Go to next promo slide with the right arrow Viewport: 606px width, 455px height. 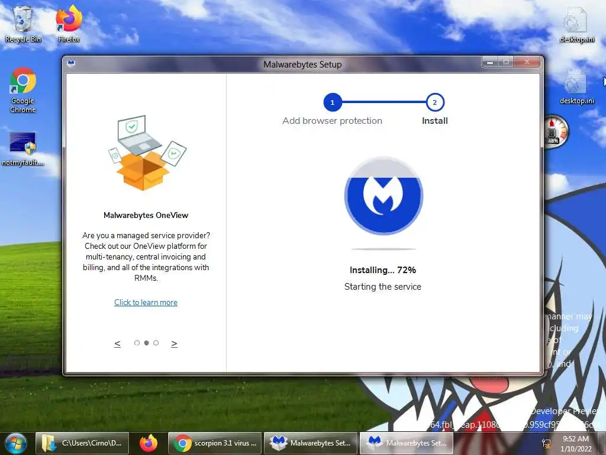point(175,344)
